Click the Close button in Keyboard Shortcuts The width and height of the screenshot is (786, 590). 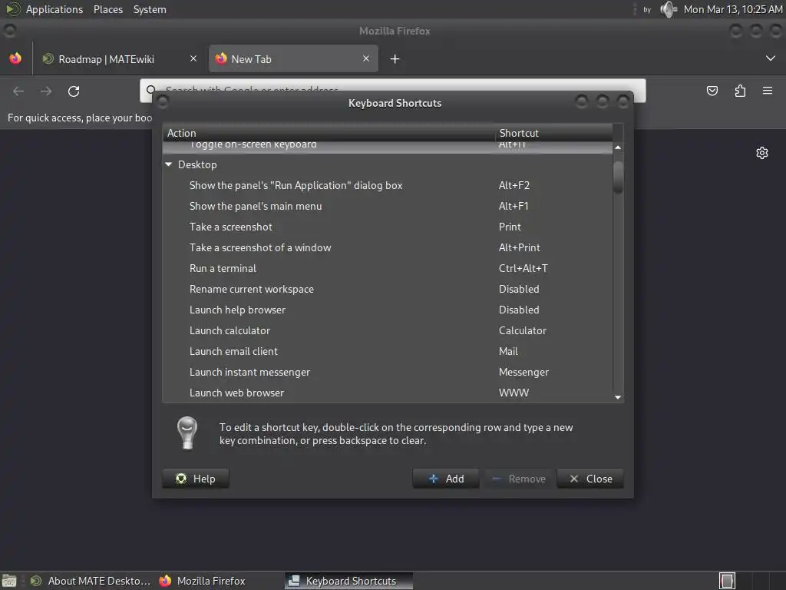(x=590, y=479)
